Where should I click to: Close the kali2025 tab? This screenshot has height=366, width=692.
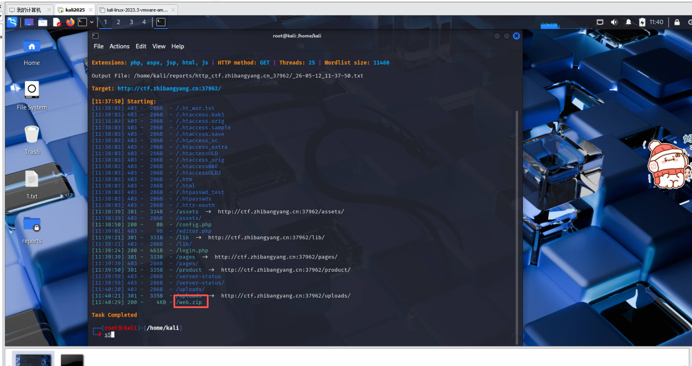(x=91, y=10)
